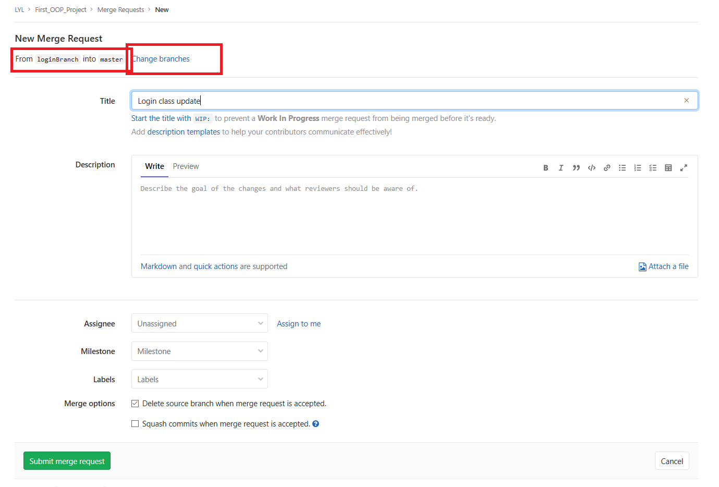Cancel the new merge request
The height and width of the screenshot is (487, 719).
672,461
